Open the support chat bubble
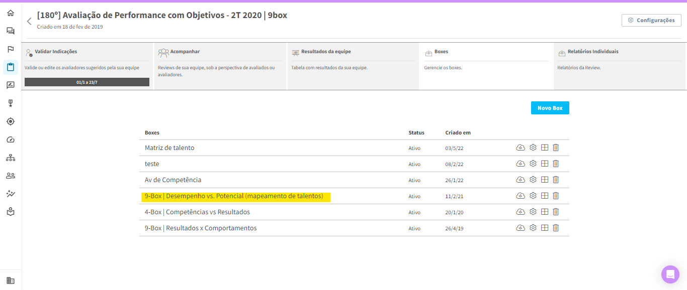This screenshot has width=687, height=290. coord(670,274)
